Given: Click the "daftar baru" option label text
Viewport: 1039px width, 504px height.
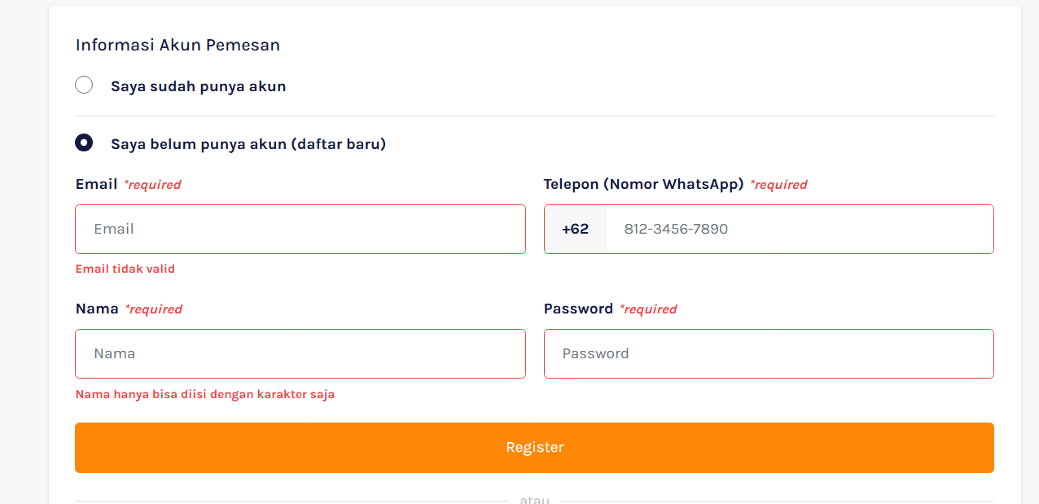Looking at the screenshot, I should (248, 144).
